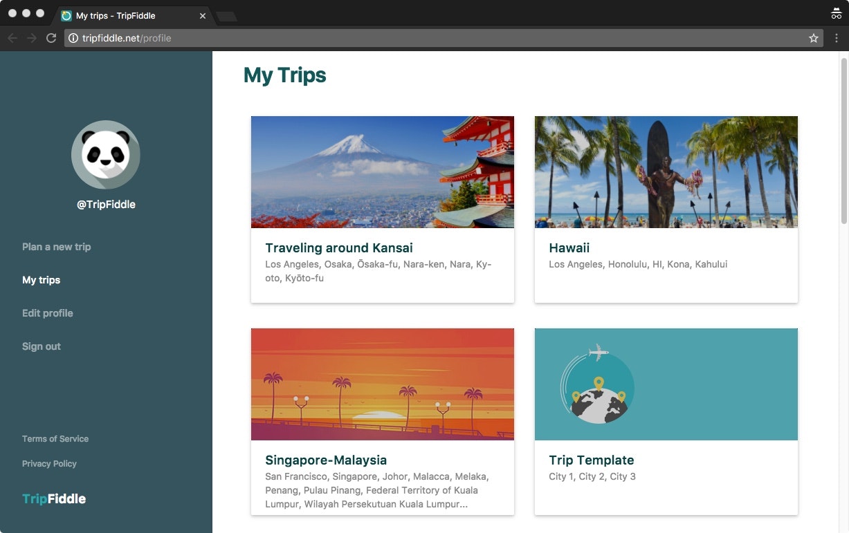
Task: Click the browser back navigation arrow
Action: pos(12,38)
